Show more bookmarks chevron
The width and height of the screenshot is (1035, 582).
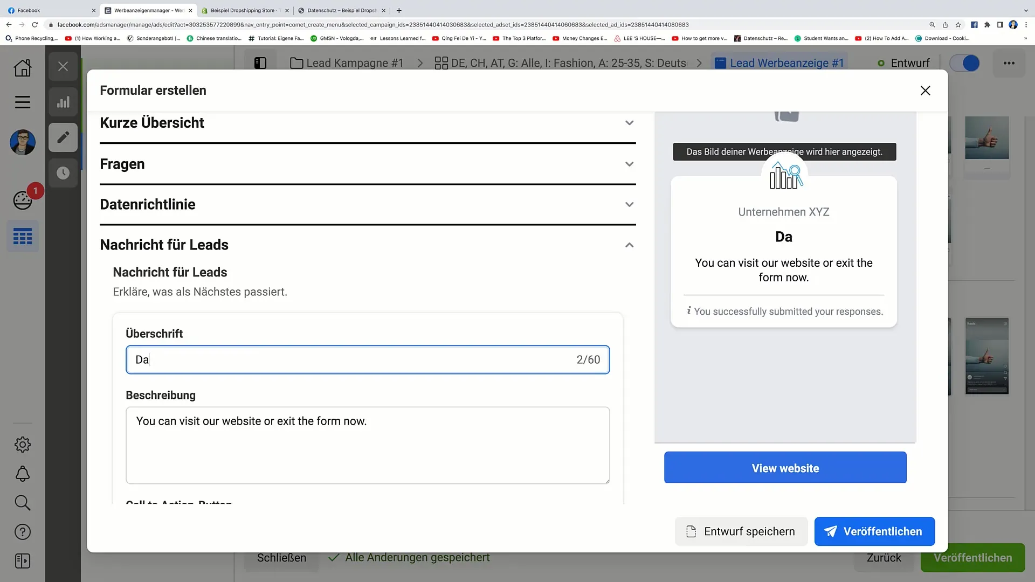click(1026, 38)
